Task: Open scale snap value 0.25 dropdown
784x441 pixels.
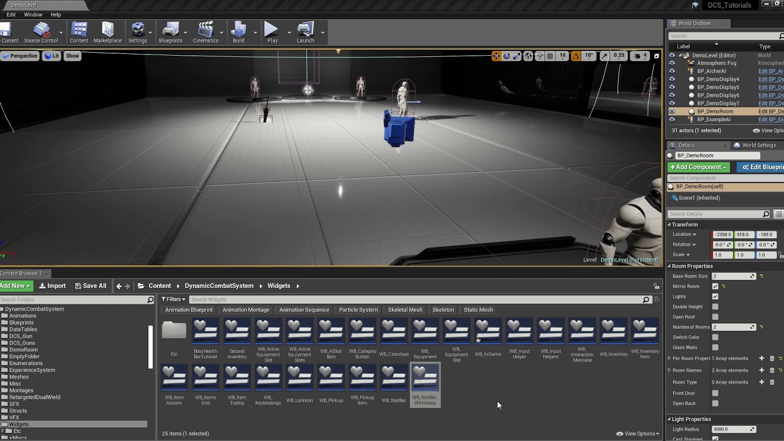Action: [619, 56]
